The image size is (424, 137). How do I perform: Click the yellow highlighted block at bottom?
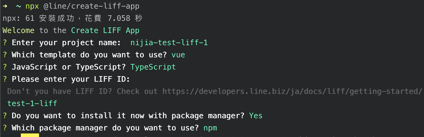30,135
